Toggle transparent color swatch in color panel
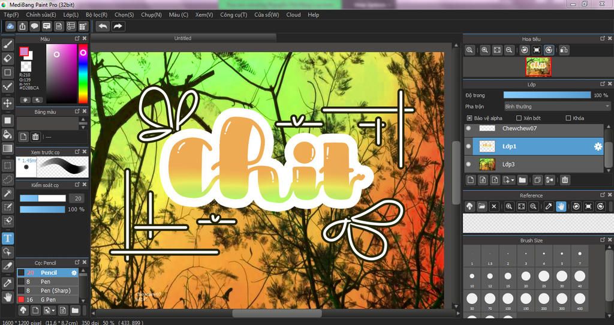The height and width of the screenshot is (325, 614). [26, 66]
